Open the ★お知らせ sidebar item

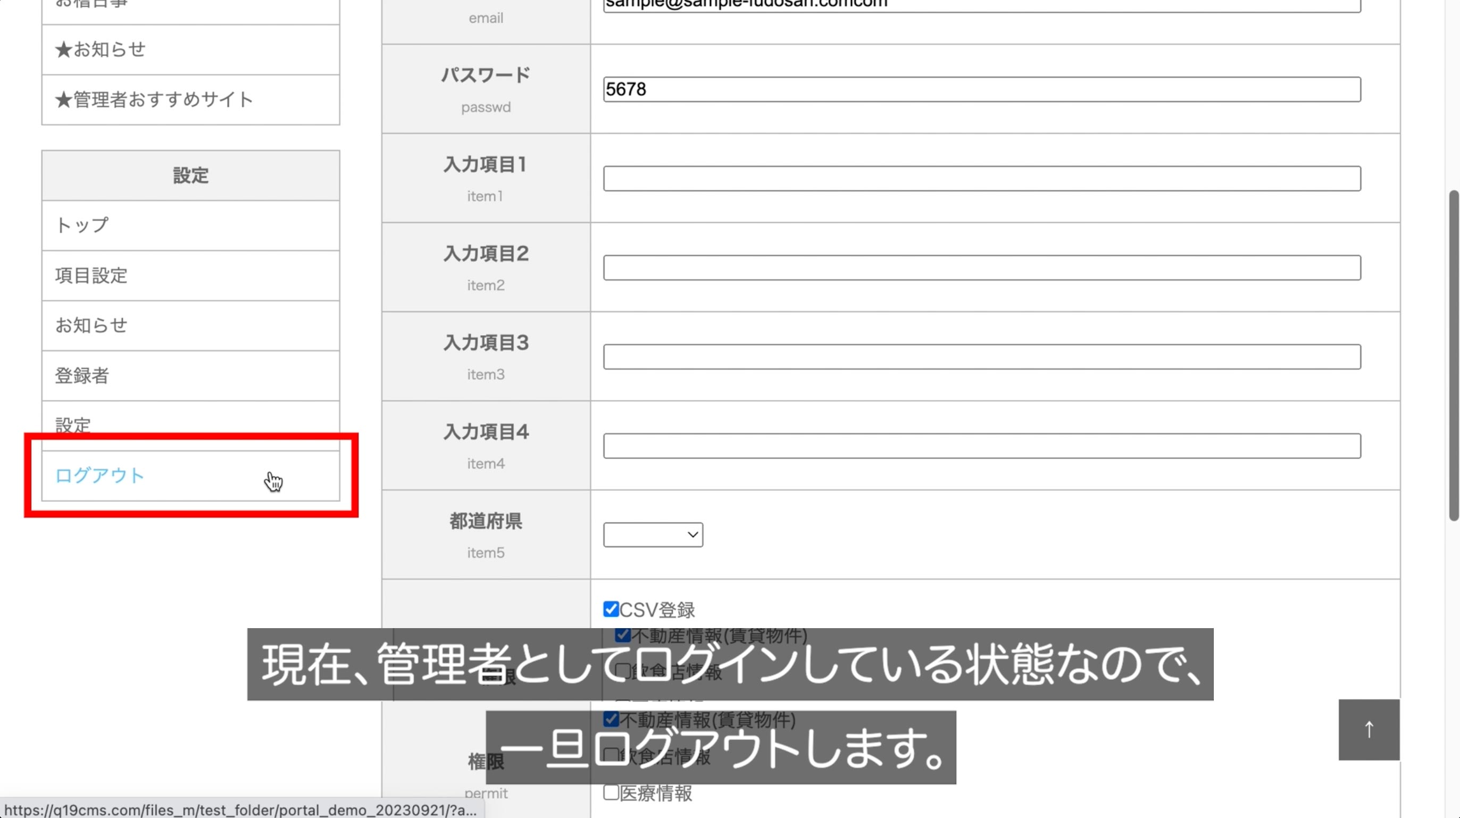point(190,50)
